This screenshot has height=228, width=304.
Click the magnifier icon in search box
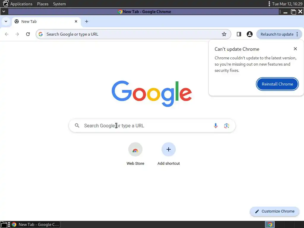click(77, 126)
